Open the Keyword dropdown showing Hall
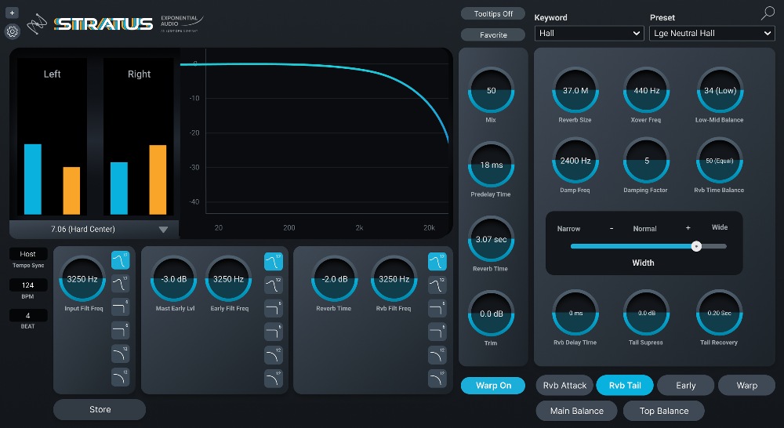784x428 pixels. pyautogui.click(x=590, y=33)
